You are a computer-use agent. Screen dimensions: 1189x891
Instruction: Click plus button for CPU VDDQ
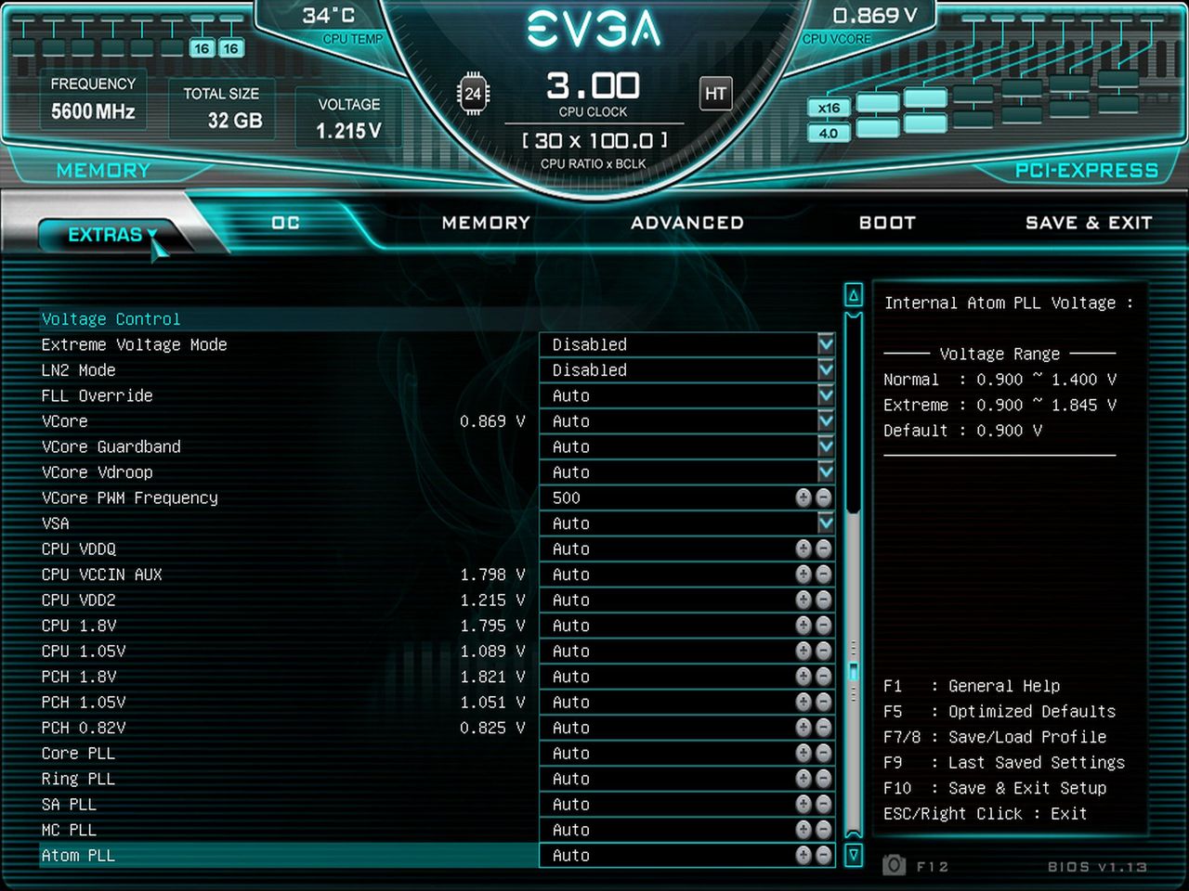[x=804, y=549]
